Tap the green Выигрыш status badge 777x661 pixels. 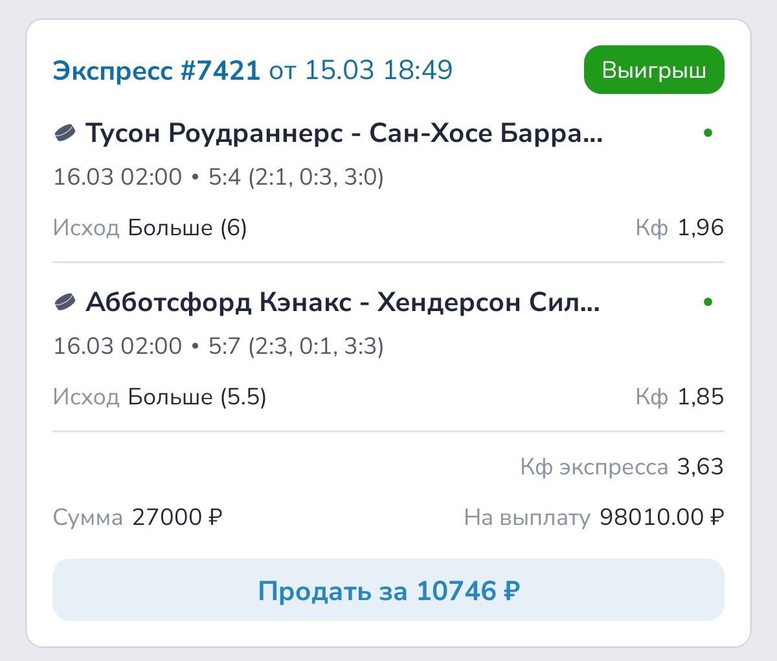coord(654,70)
